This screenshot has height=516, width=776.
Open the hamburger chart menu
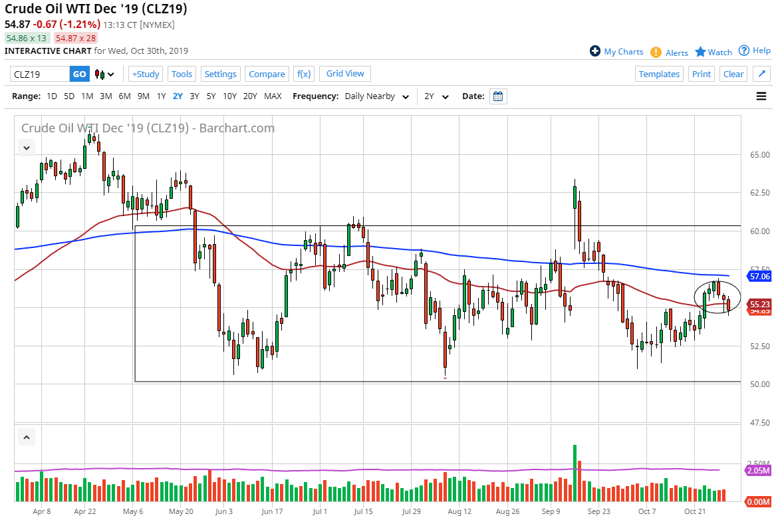(761, 96)
